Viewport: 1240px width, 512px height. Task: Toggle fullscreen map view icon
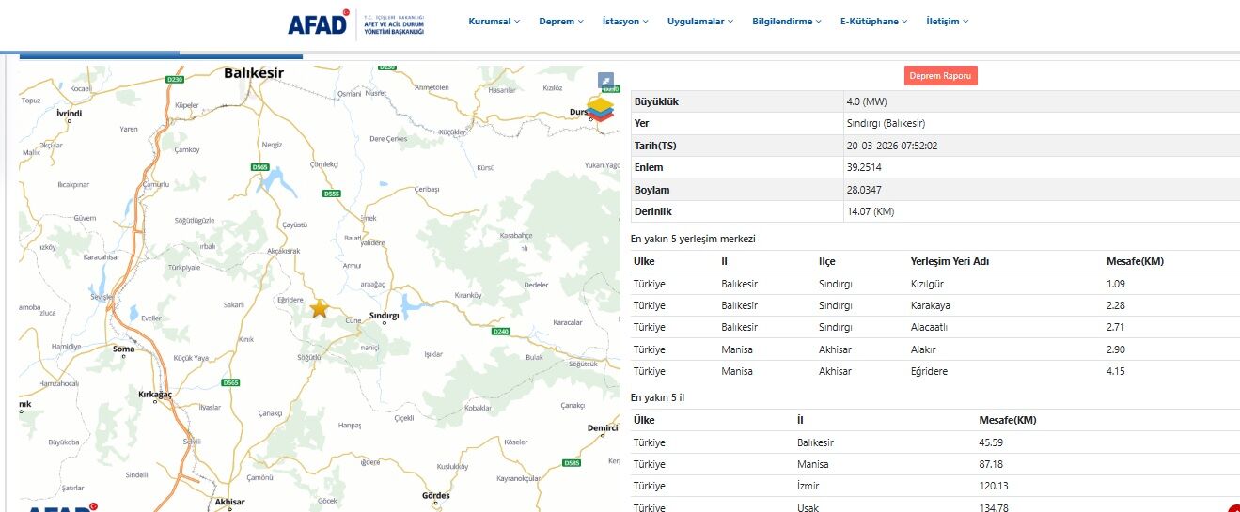click(x=606, y=81)
